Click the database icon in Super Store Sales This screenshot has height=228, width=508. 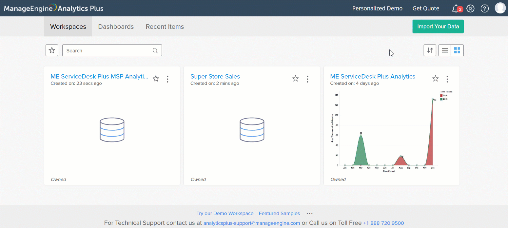pyautogui.click(x=252, y=130)
